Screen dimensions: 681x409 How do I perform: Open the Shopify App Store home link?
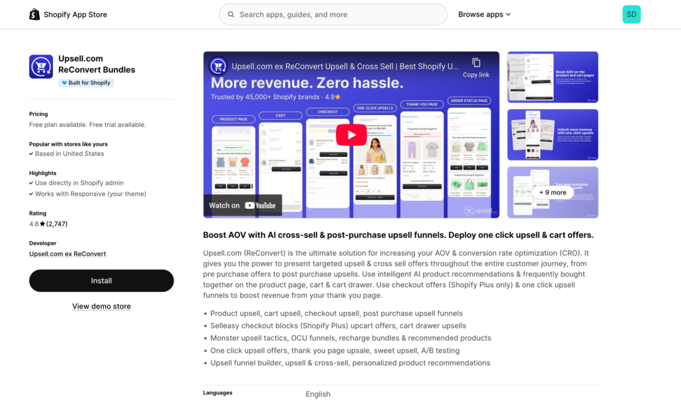68,15
